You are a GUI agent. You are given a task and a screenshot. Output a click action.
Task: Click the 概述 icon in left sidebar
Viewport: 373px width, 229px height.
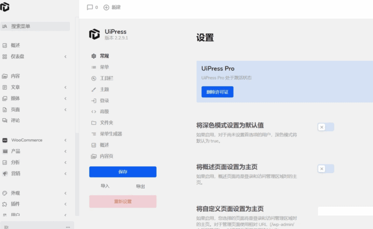pos(5,45)
